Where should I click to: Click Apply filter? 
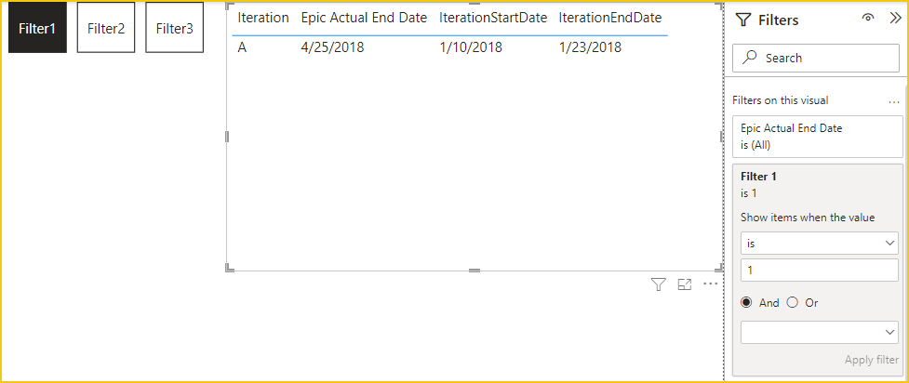[871, 360]
